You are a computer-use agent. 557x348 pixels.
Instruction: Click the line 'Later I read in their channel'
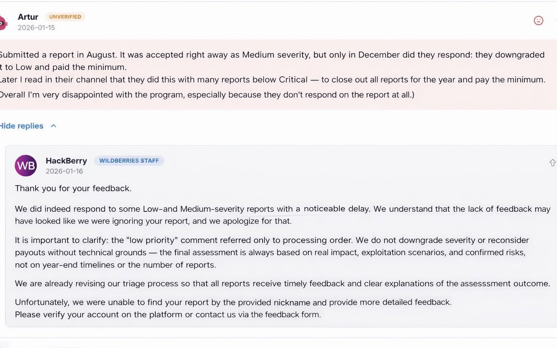tap(273, 79)
